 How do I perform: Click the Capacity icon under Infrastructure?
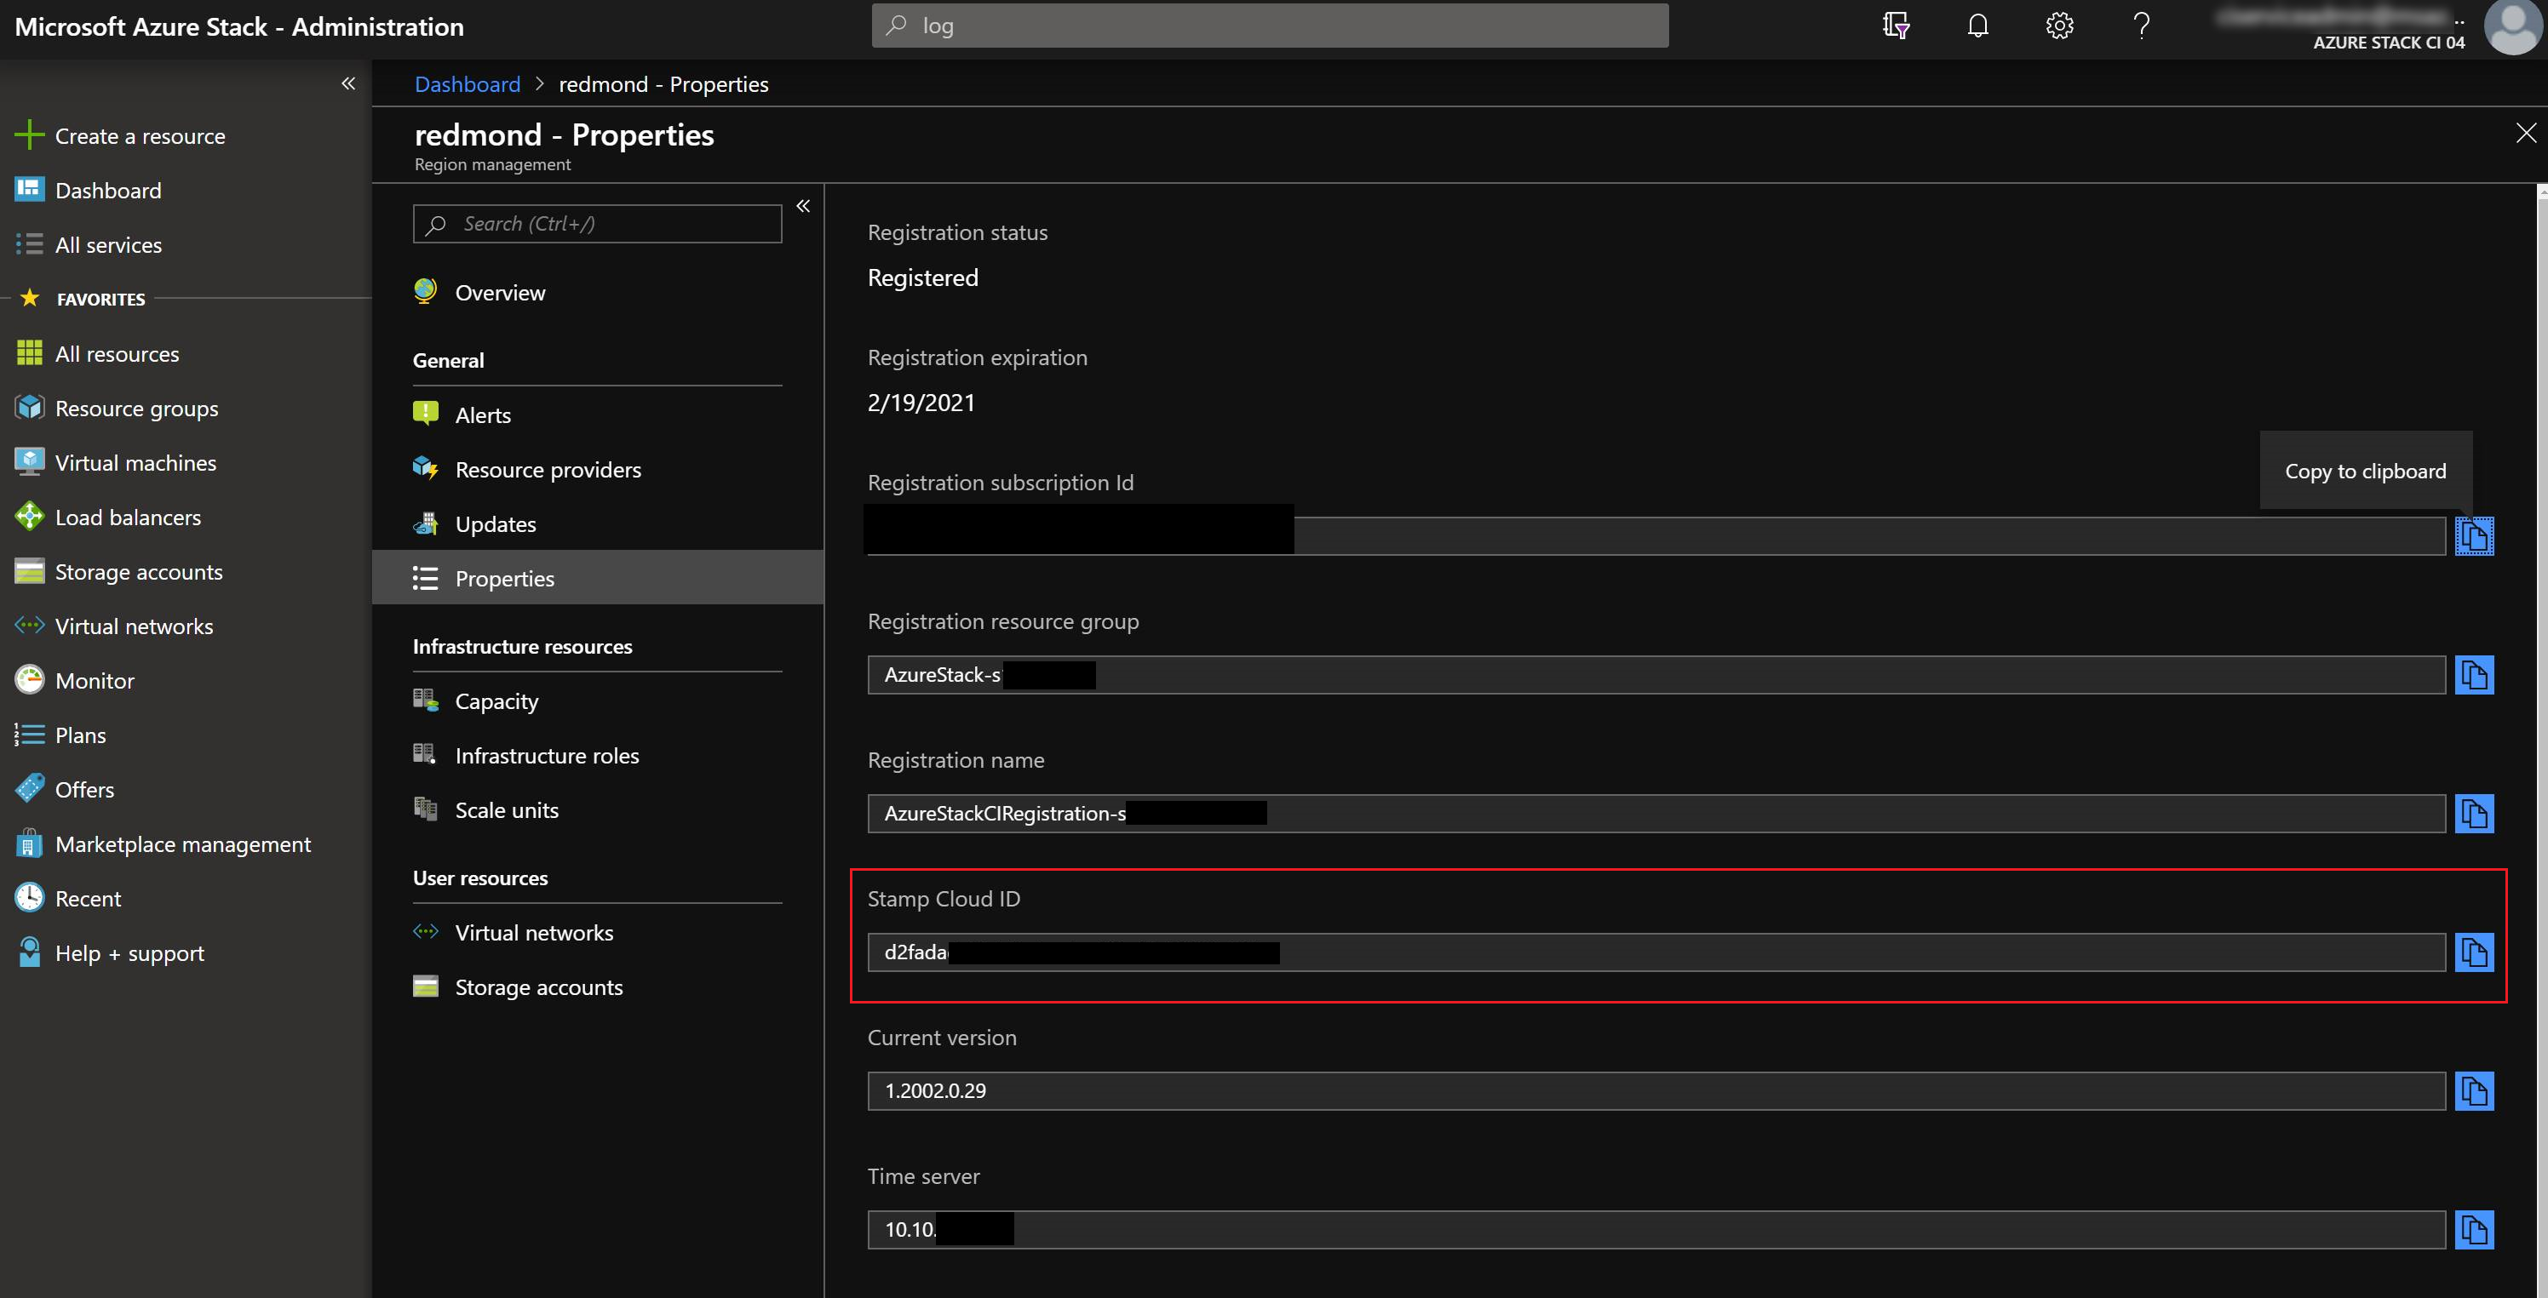point(428,699)
